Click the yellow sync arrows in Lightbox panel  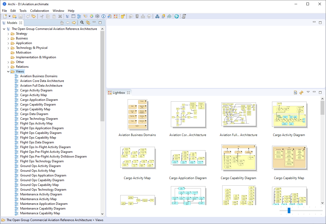tap(301, 92)
